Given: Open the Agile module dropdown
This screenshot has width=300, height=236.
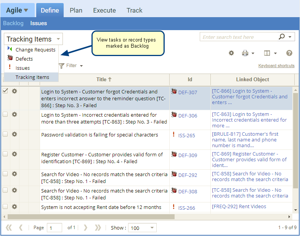Looking at the screenshot, I should [x=18, y=10].
